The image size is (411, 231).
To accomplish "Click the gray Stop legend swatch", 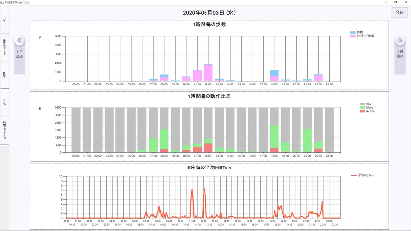I will point(363,104).
